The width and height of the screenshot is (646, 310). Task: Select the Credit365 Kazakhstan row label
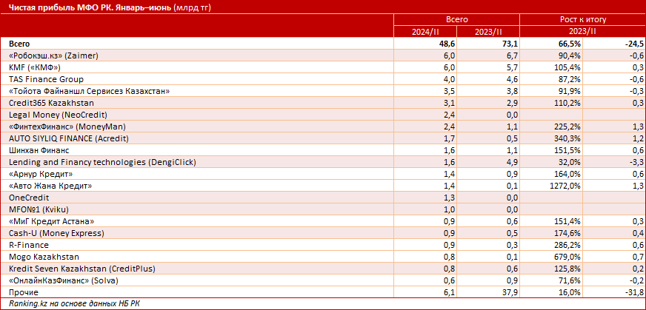(x=50, y=103)
